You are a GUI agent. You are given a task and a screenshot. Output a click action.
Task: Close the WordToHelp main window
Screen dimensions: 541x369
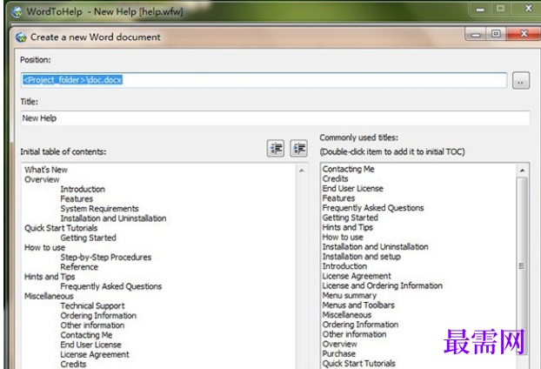coord(528,9)
